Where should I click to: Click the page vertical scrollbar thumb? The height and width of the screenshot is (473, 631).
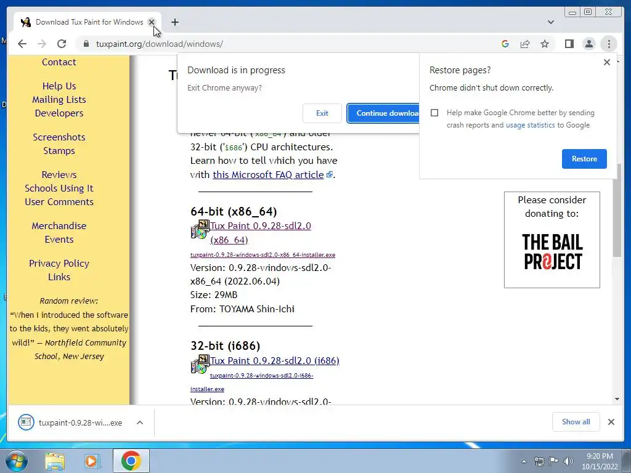tap(617, 211)
